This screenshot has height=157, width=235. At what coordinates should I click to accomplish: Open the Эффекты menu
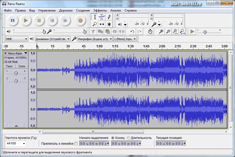click(100, 10)
